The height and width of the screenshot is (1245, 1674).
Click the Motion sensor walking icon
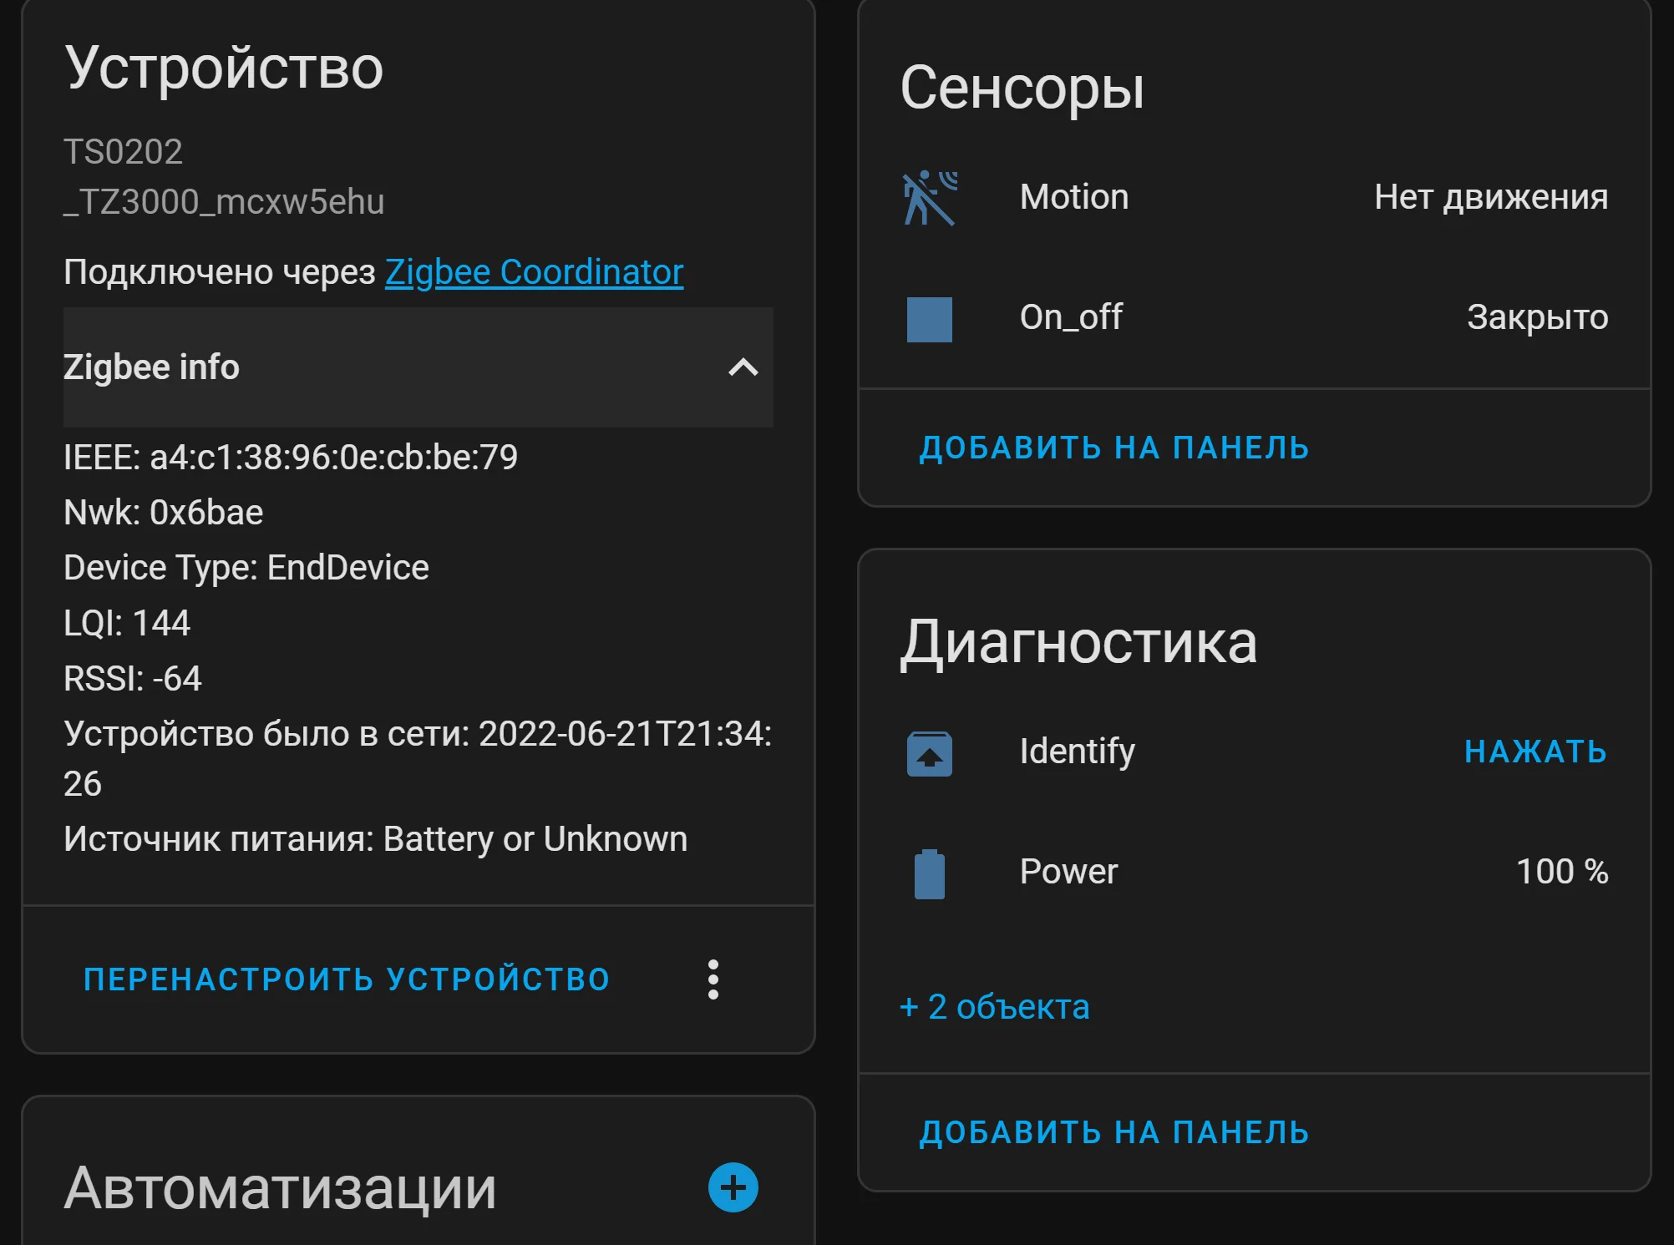[929, 198]
